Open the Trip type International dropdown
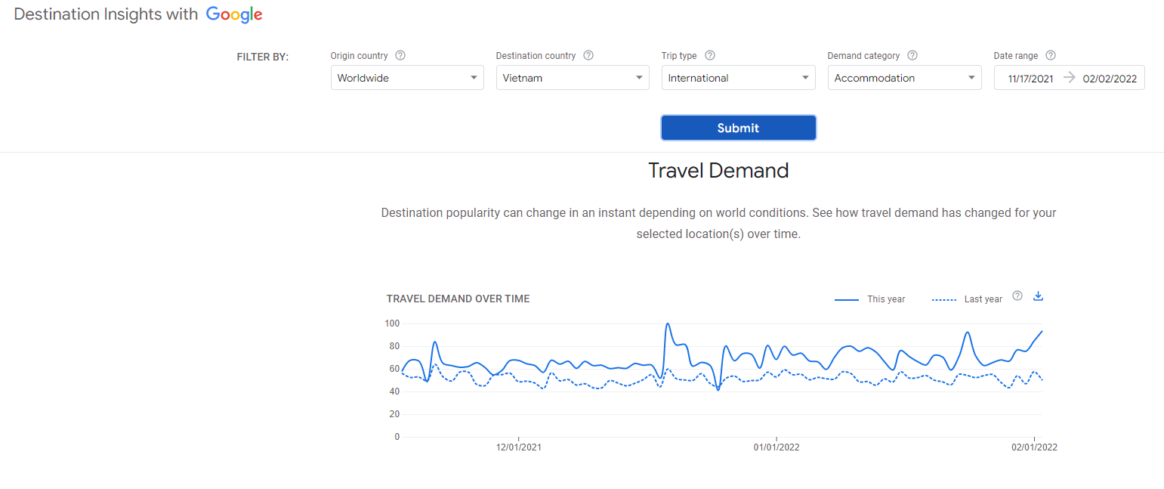Screen dimensions: 1164x489 [738, 78]
